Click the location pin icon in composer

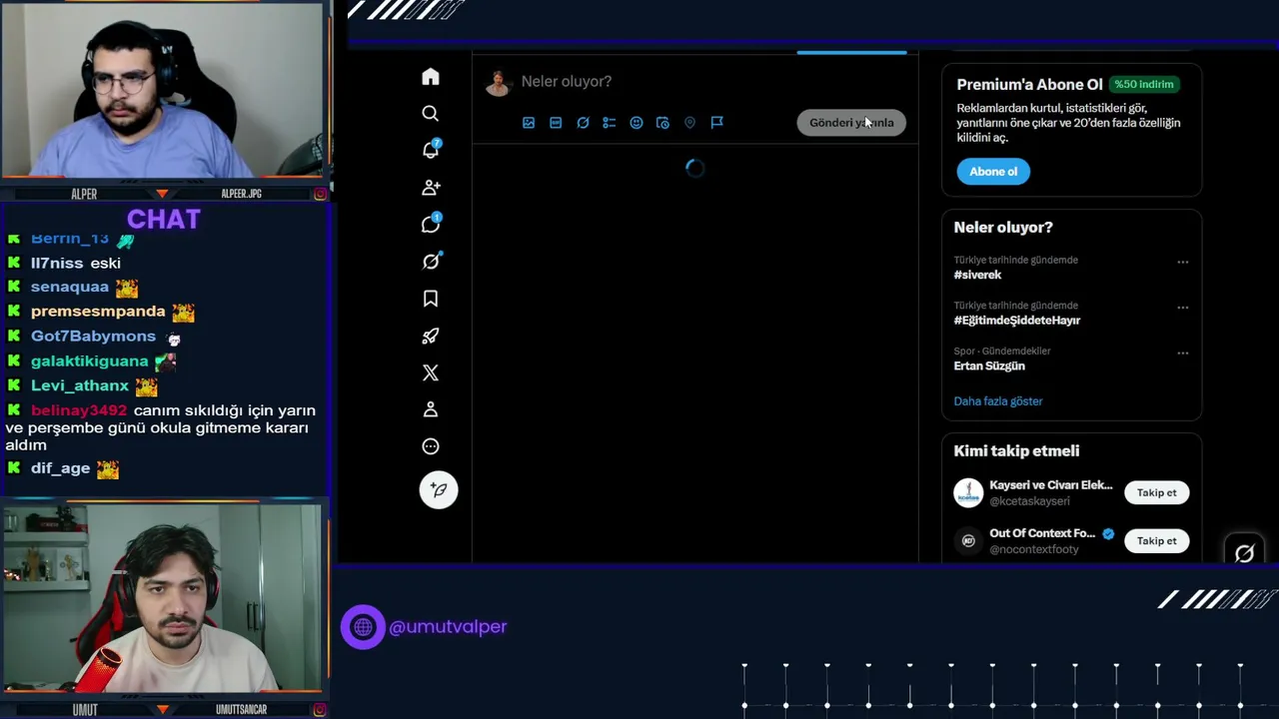[x=689, y=123]
